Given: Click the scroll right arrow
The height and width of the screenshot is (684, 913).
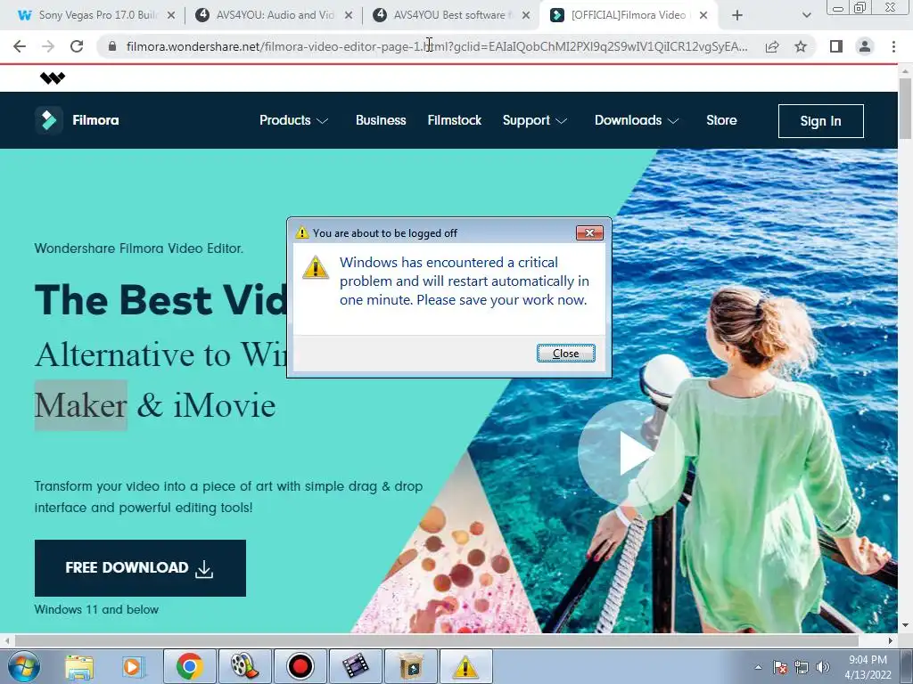Looking at the screenshot, I should coord(891,640).
